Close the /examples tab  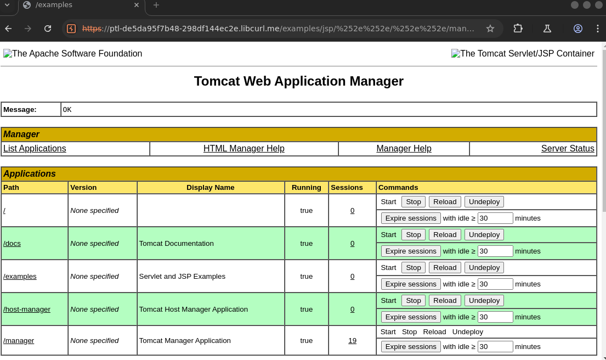(x=137, y=5)
